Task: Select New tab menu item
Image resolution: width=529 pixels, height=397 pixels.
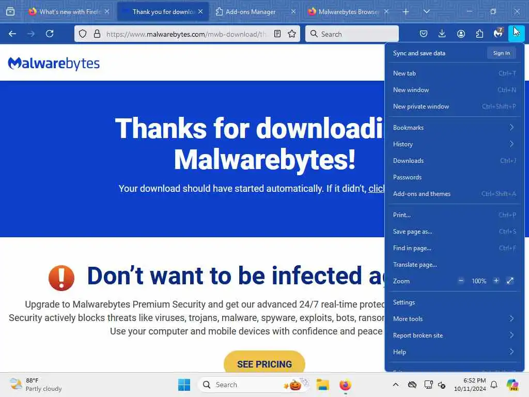Action: coord(454,73)
